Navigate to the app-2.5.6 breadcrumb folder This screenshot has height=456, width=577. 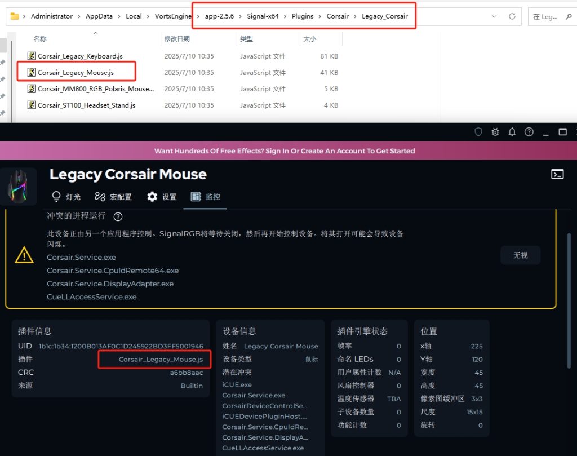tap(219, 16)
